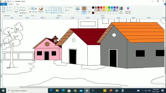The width and height of the screenshot is (166, 93).
Task: Choose the Pentagon shape
Action: (51, 10)
